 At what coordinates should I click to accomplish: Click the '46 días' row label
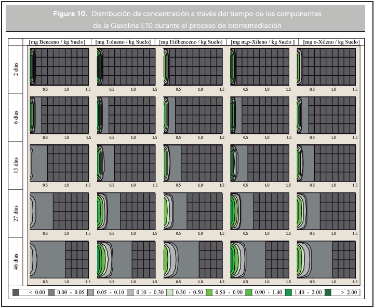pyautogui.click(x=16, y=261)
